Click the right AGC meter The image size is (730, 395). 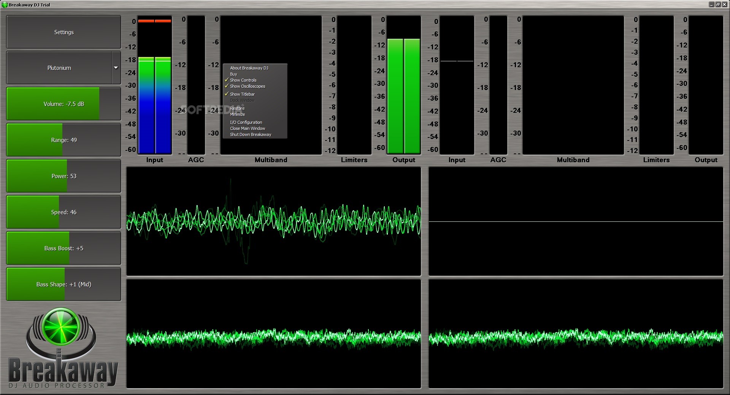coord(498,85)
